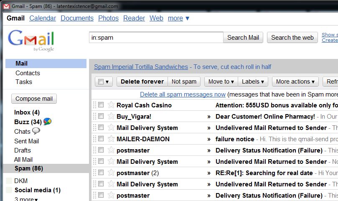Open the Labels dropdown
The width and height of the screenshot is (338, 201).
coord(253,81)
